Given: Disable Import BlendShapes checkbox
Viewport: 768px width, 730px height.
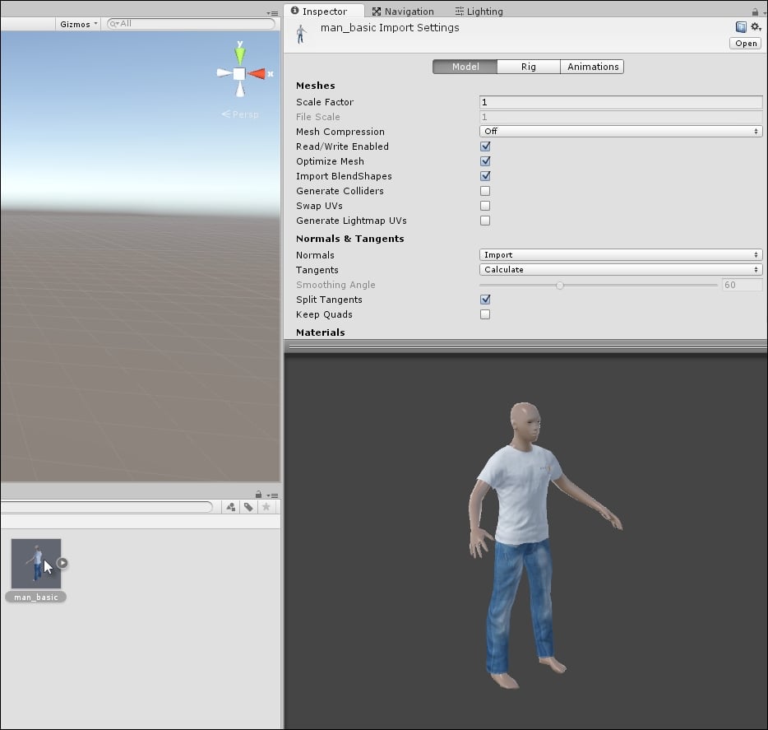Looking at the screenshot, I should (485, 176).
